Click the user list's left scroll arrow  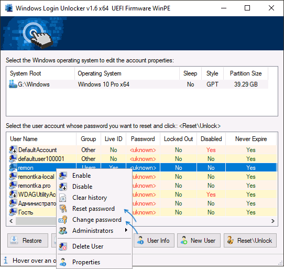coord(11,221)
